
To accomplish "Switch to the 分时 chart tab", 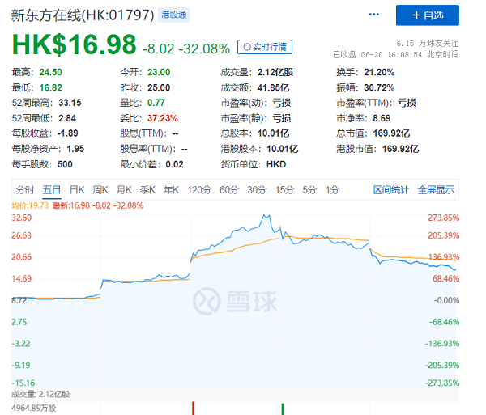I will click(x=25, y=190).
